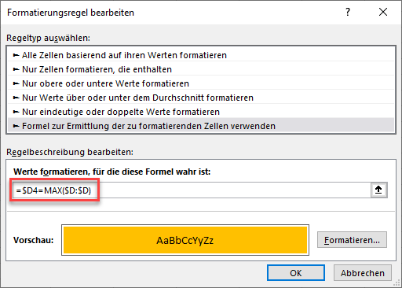Image resolution: width=402 pixels, height=288 pixels.
Task: Collapse dialog with the range selector arrow
Action: [378, 190]
